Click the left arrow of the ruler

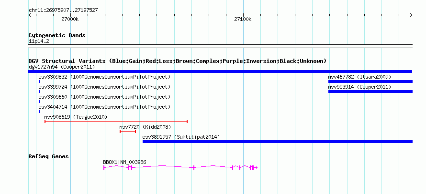pos(30,15)
